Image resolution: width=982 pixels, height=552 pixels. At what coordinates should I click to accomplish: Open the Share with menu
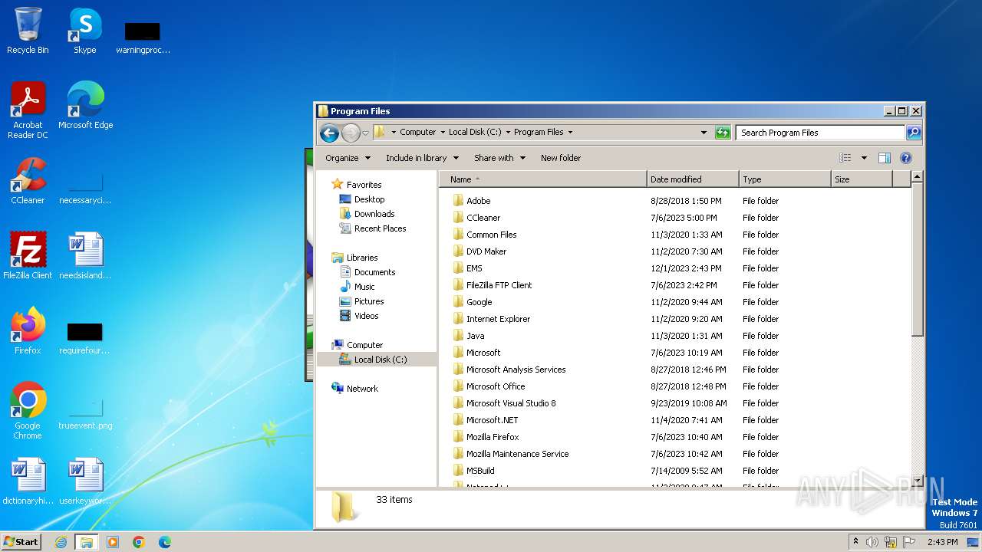tap(499, 158)
